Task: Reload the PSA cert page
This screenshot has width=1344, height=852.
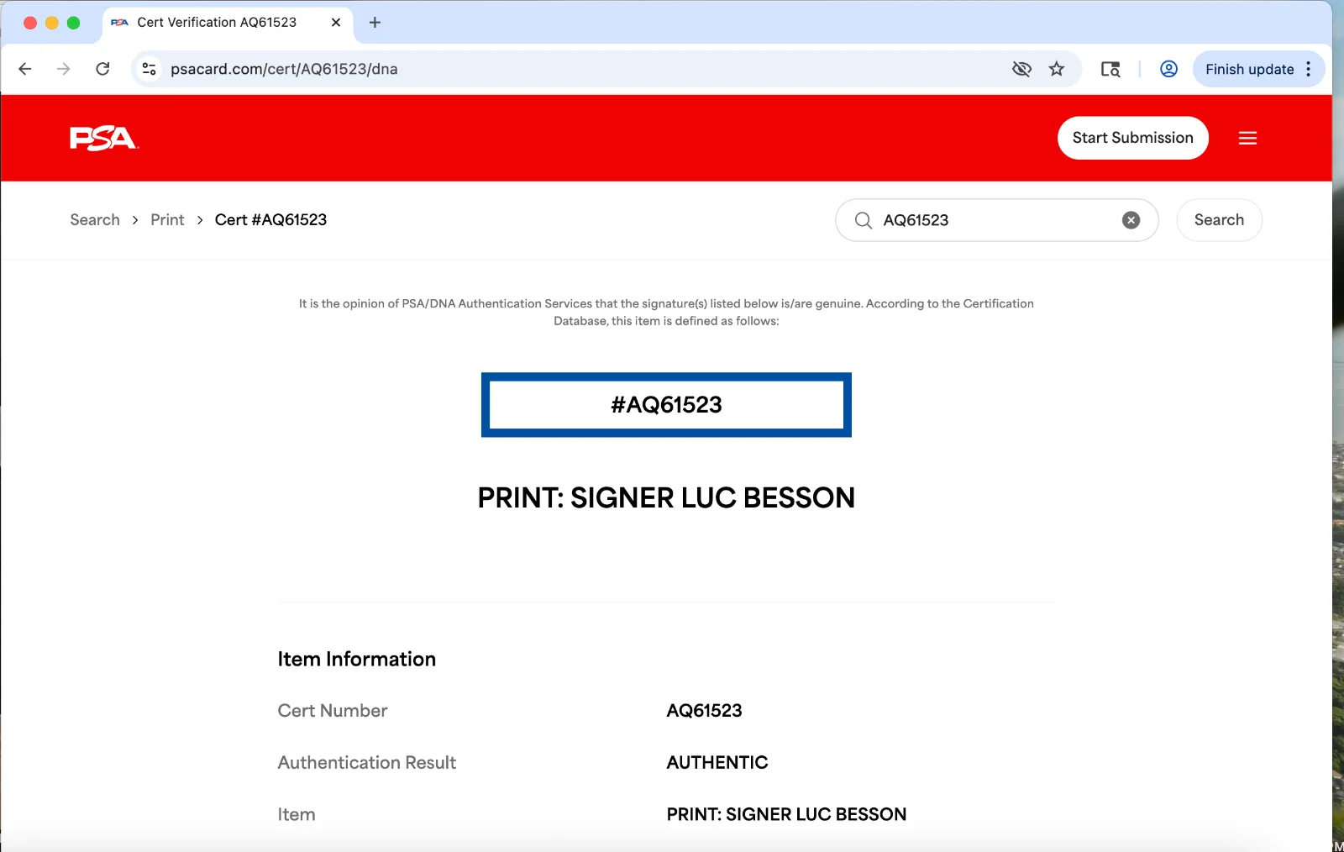Action: tap(102, 69)
